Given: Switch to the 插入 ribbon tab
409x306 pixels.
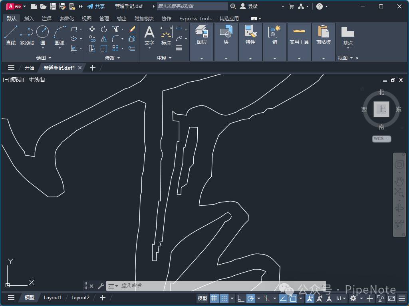Looking at the screenshot, I should coord(29,18).
